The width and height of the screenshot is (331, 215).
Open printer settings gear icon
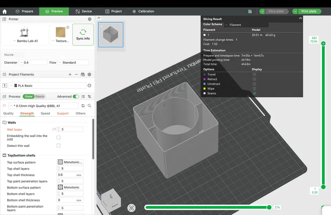coord(90,19)
